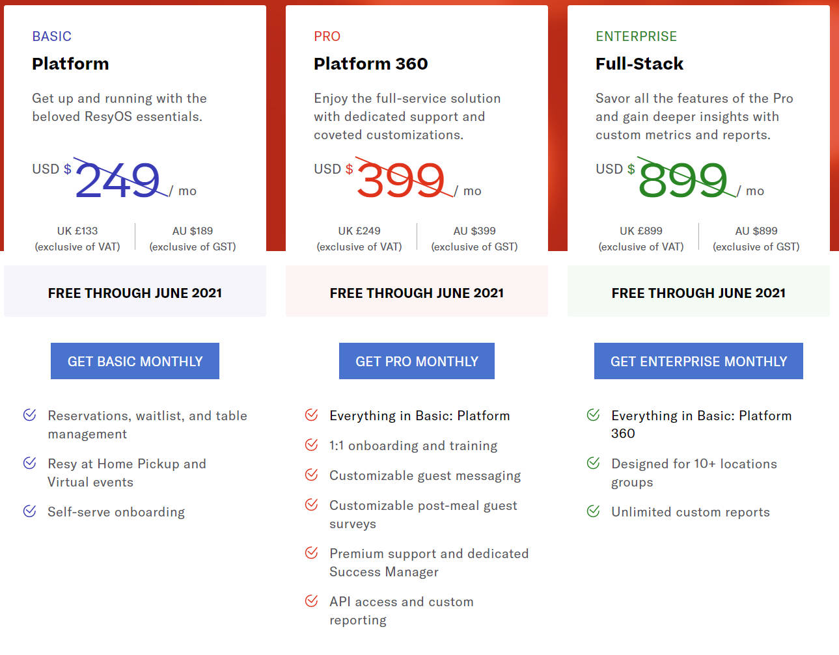
Task: Click the checkmark beside Resy at Home Pickup
Action: point(29,463)
